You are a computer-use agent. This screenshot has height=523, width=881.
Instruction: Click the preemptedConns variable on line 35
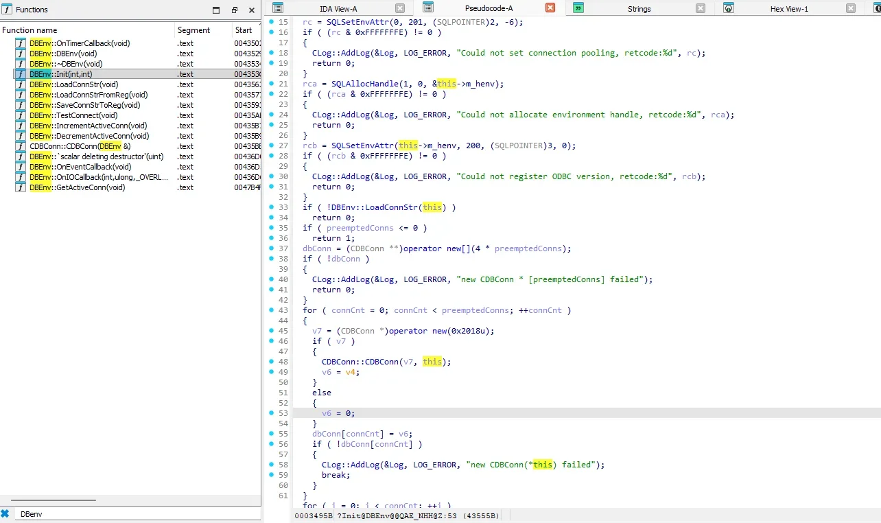tap(360, 228)
